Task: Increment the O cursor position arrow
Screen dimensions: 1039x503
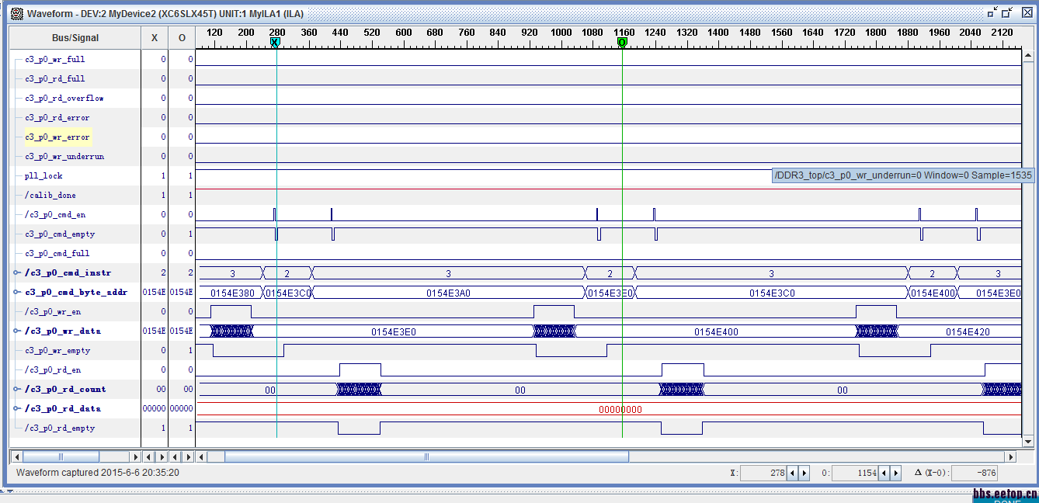Action: point(895,473)
